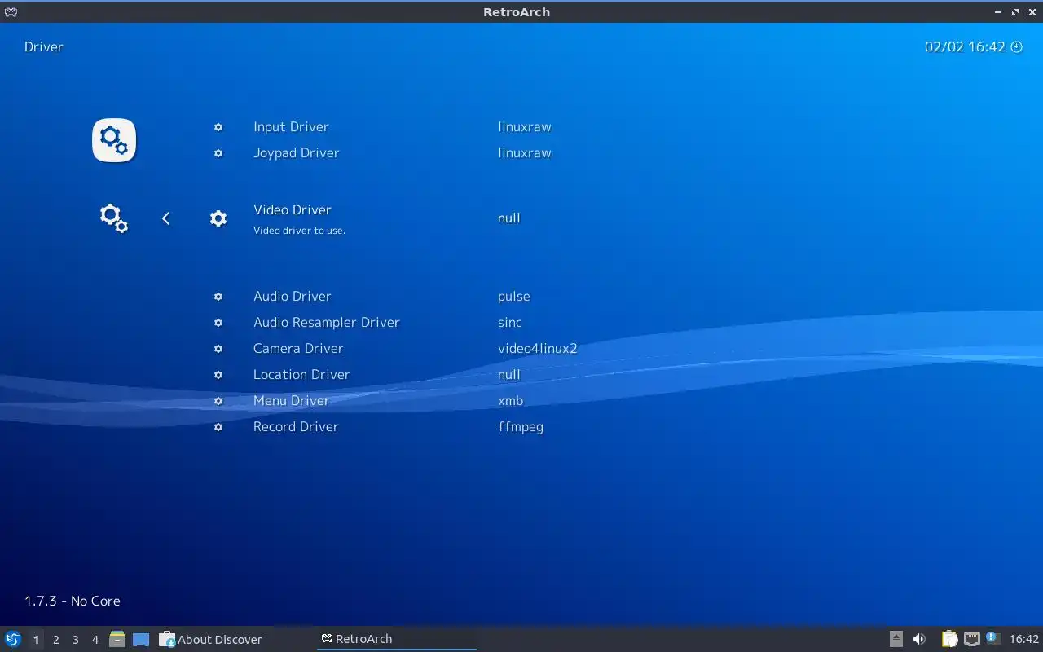Screen dimensions: 1043x652
Task: Minimize the RetroArch window
Action: coord(999,12)
